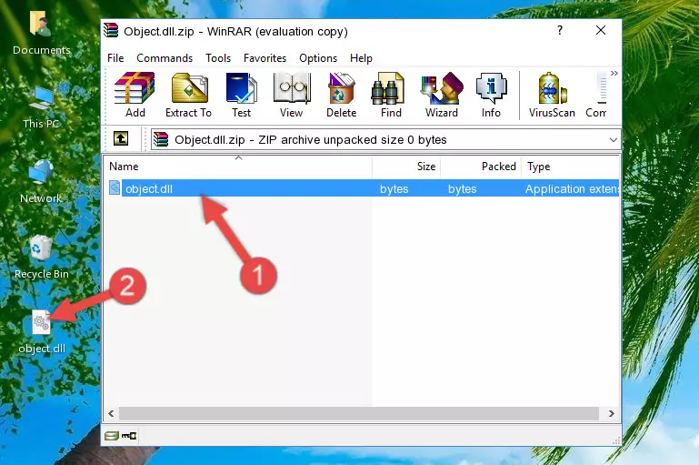Click the Application extension type cell
Viewport: 699px width, 465px height.
pyautogui.click(x=572, y=188)
